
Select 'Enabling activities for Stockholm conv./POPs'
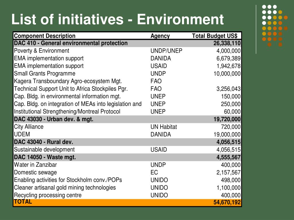[x=68, y=180]
